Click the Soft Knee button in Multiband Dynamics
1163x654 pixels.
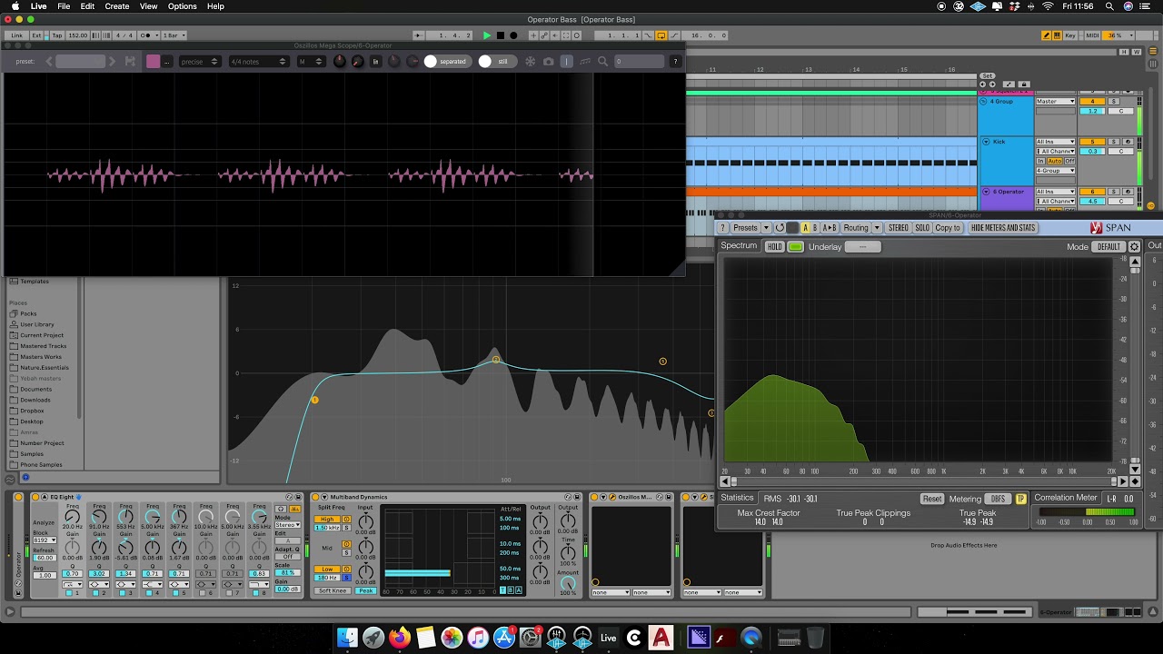(333, 591)
